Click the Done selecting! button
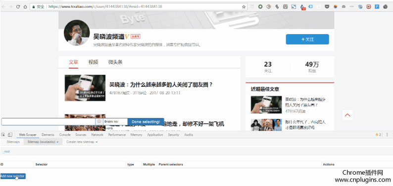The height and width of the screenshot is (186, 393). (x=146, y=121)
